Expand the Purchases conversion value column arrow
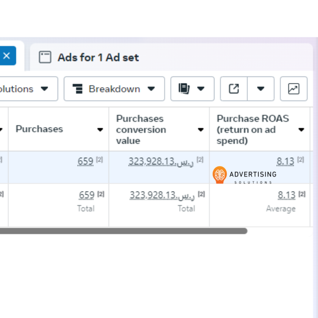This screenshot has height=318, width=318. (x=201, y=129)
